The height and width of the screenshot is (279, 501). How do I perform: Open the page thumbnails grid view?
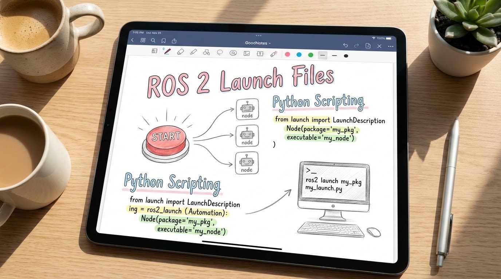point(143,40)
